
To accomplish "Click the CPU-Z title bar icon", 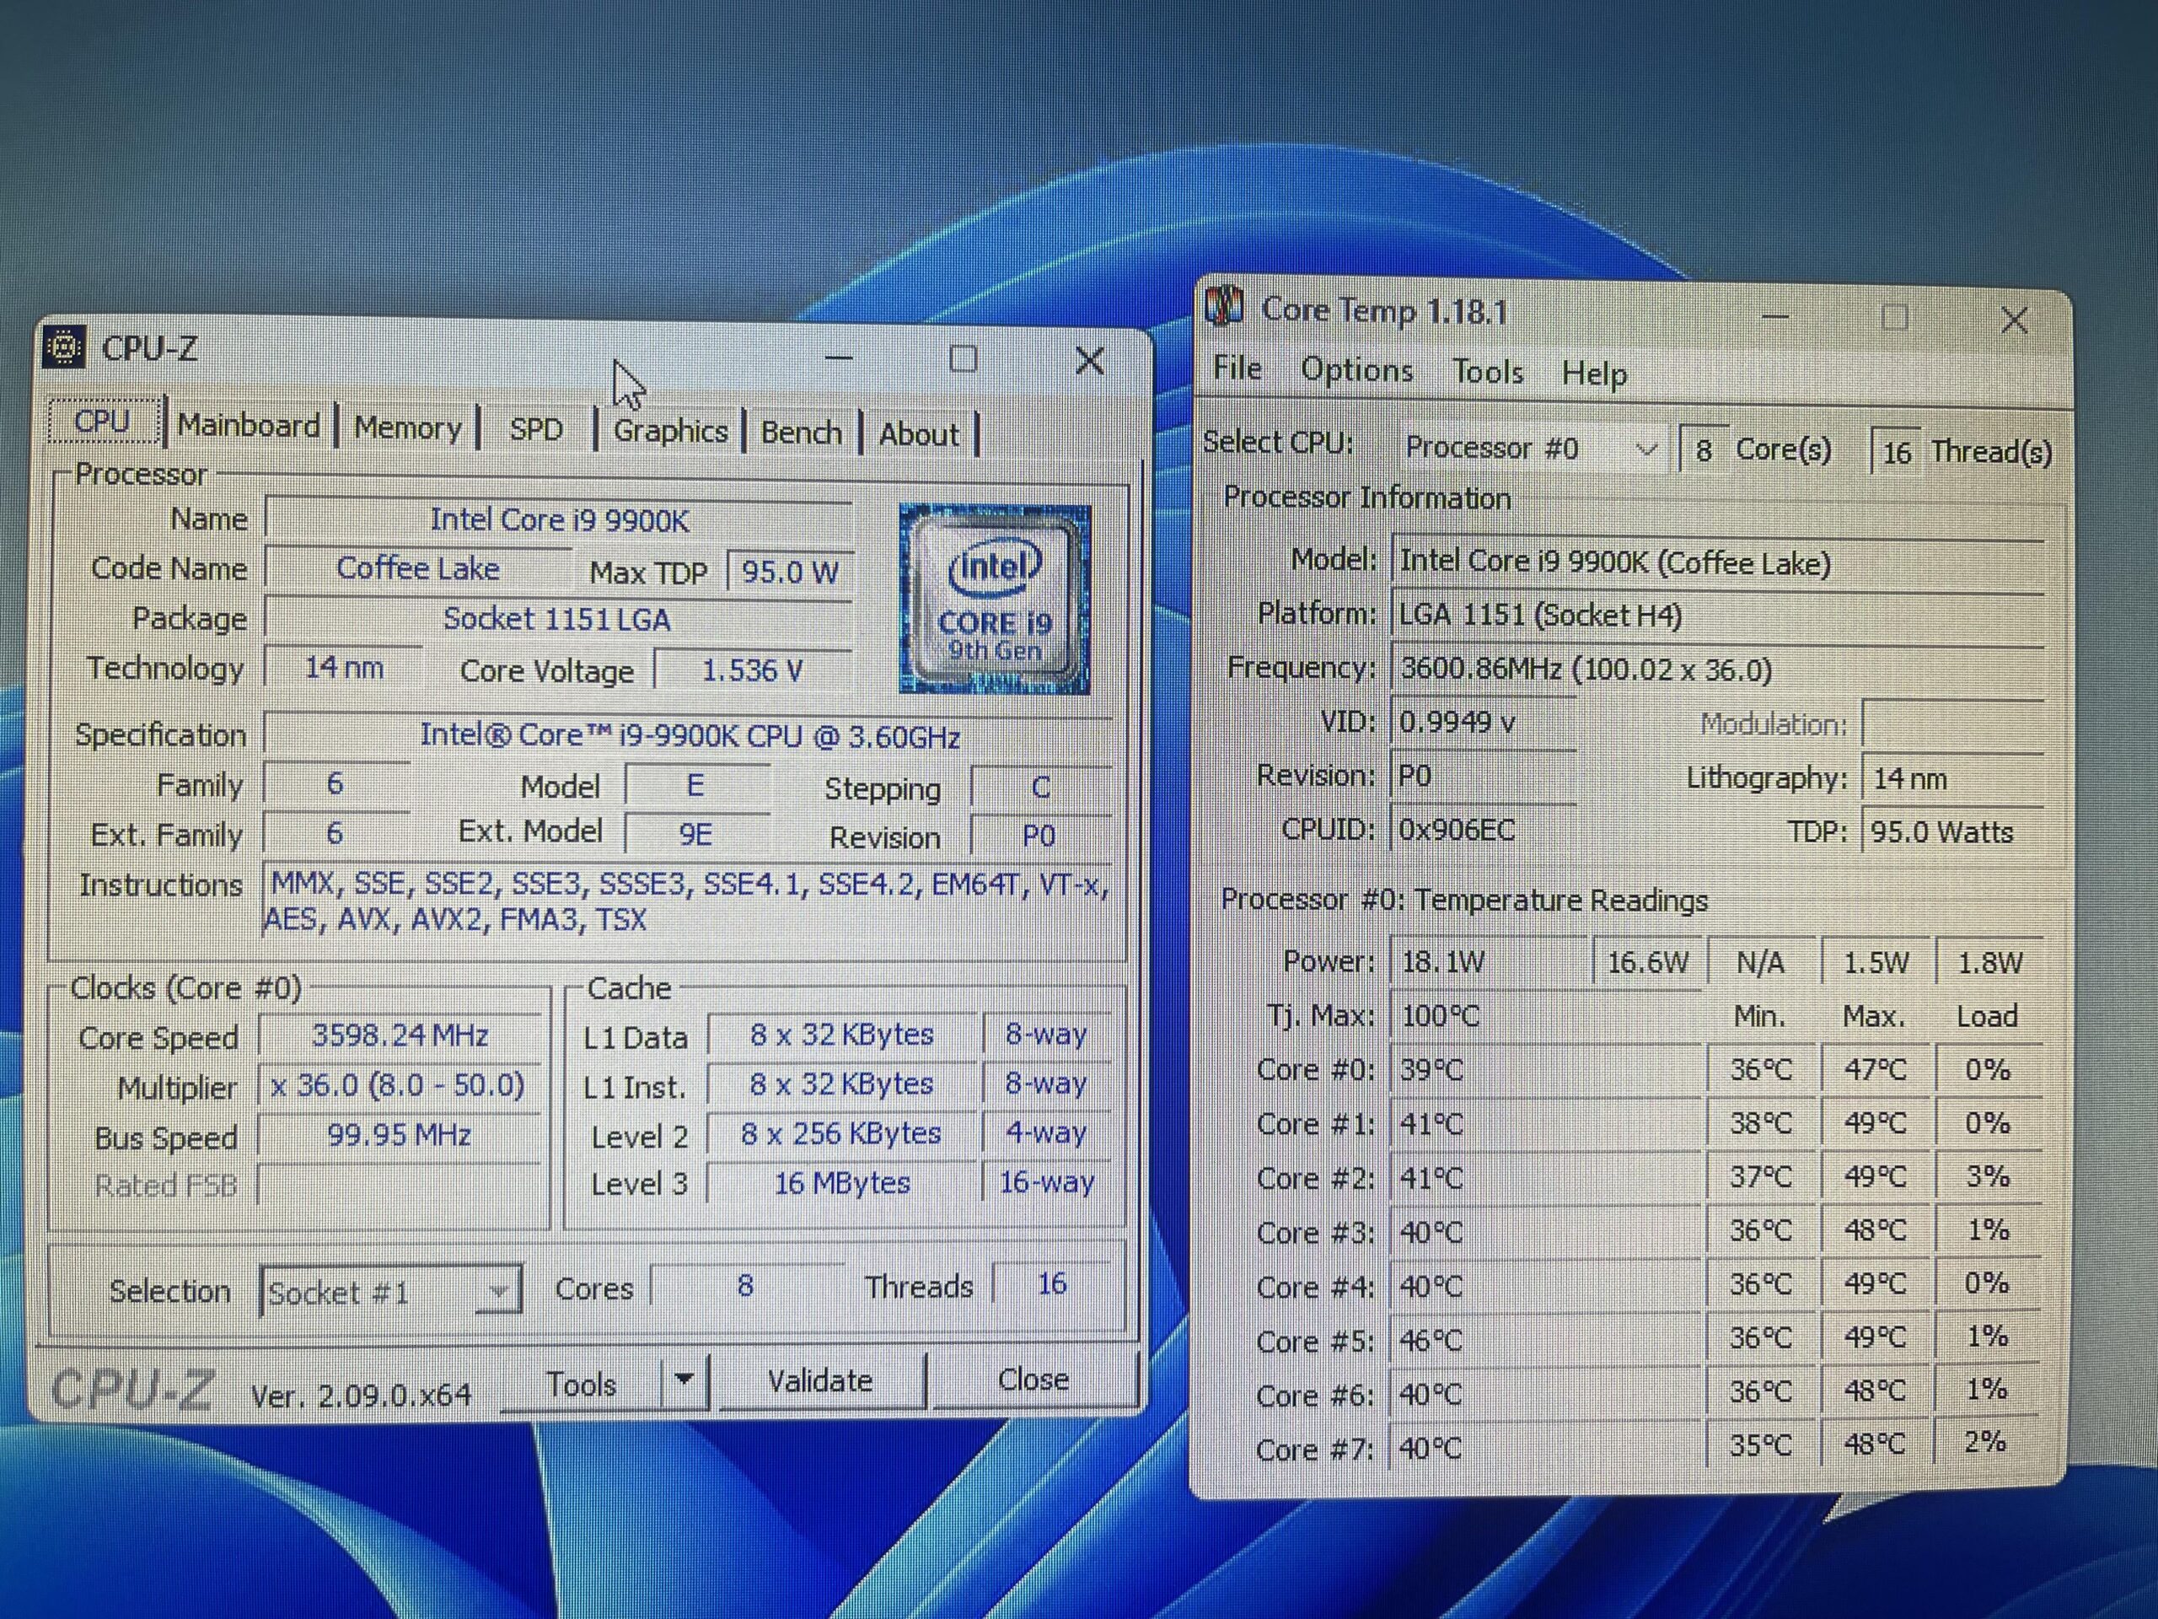I will pos(64,347).
